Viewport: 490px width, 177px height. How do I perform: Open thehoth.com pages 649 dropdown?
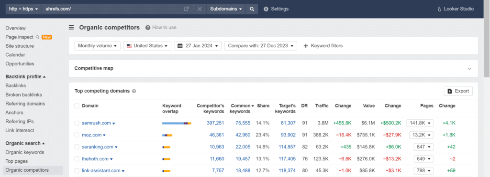[x=423, y=159]
